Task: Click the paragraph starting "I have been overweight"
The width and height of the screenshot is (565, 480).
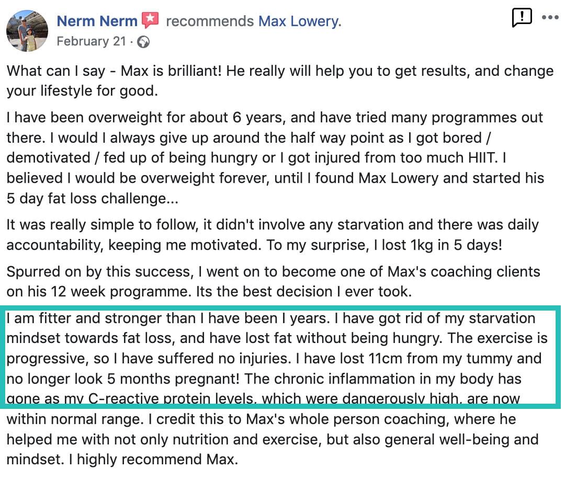Action: [x=275, y=158]
